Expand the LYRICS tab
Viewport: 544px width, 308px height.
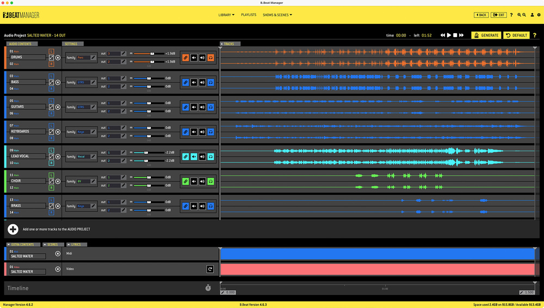pos(76,245)
